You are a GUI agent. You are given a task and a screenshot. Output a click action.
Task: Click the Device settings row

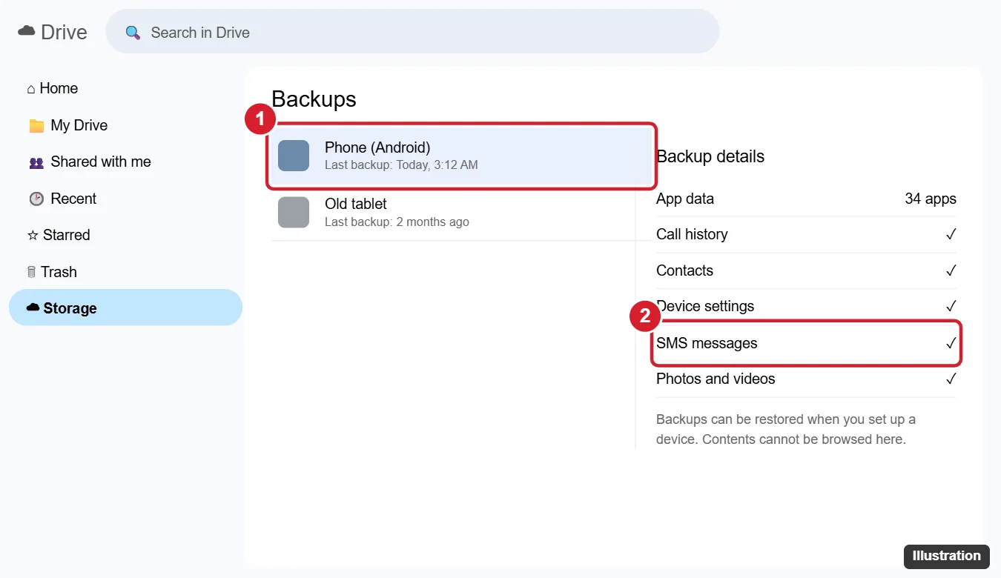pyautogui.click(x=806, y=306)
